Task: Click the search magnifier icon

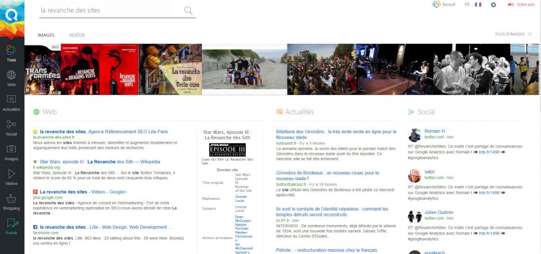Action: pyautogui.click(x=188, y=11)
